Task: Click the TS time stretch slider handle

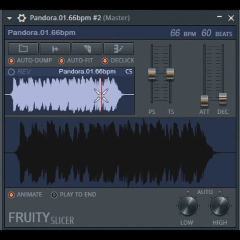Action: coord(170,74)
